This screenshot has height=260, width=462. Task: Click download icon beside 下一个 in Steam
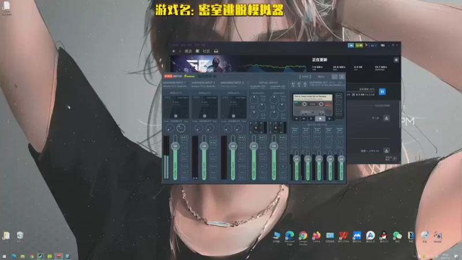386,118
